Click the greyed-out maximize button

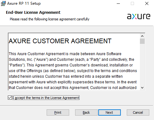(132, 3)
